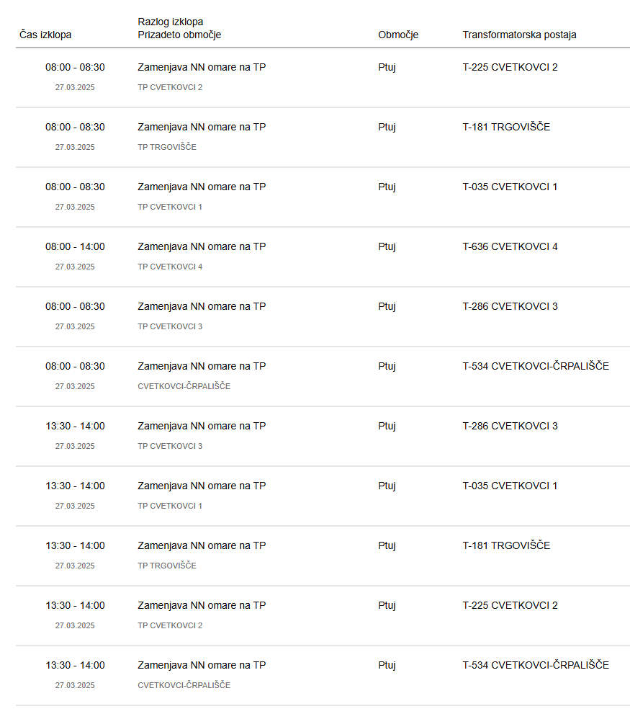Select the 08:00 - 08:30 T-181 TRGOVIŠČE station entry
The image size is (630, 714).
(x=506, y=127)
